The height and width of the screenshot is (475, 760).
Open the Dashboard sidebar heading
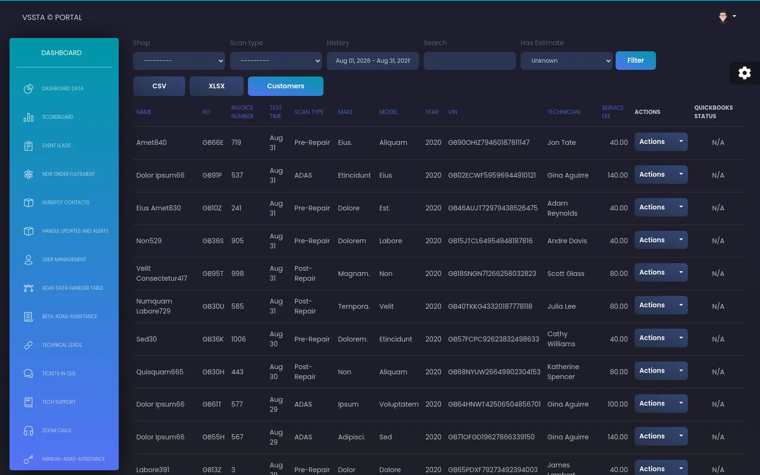[61, 53]
